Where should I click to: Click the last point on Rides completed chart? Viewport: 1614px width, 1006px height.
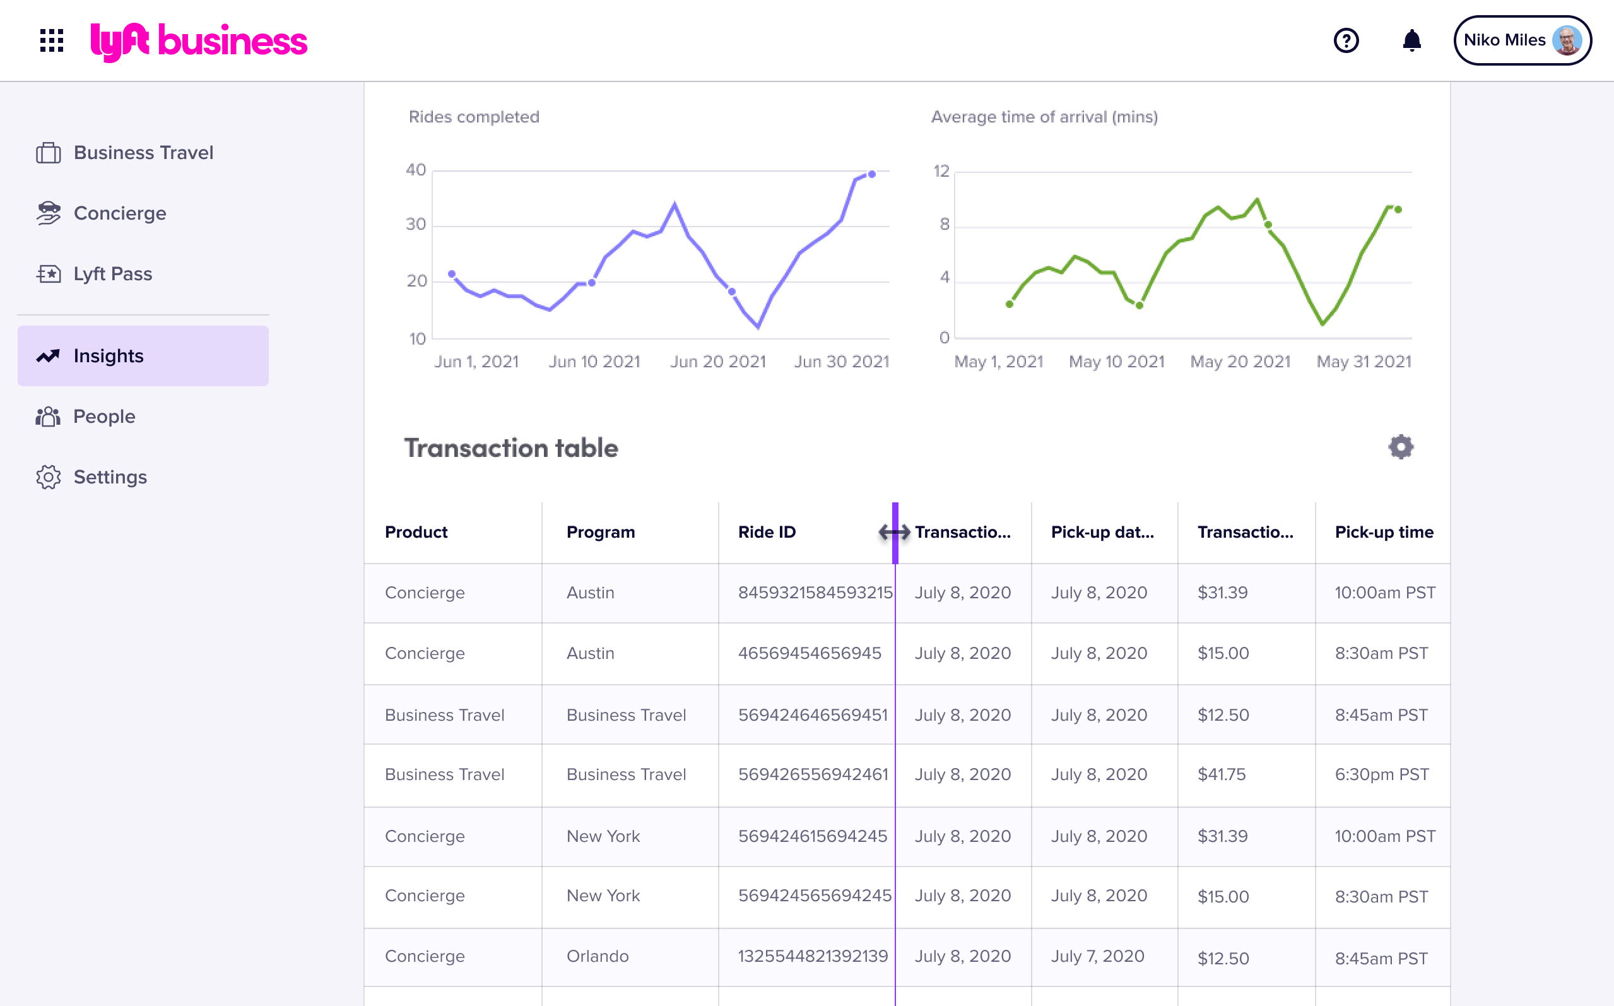(872, 174)
